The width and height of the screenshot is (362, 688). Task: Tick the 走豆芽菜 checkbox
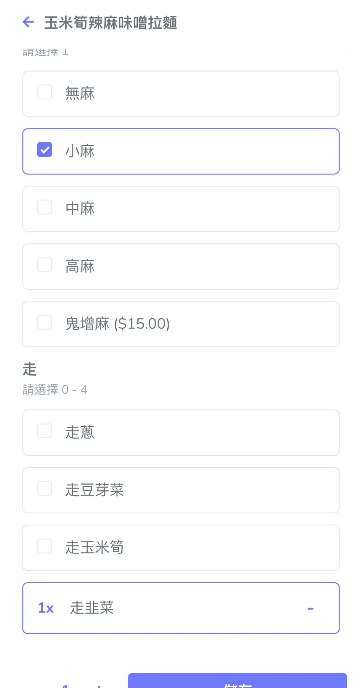pyautogui.click(x=45, y=489)
